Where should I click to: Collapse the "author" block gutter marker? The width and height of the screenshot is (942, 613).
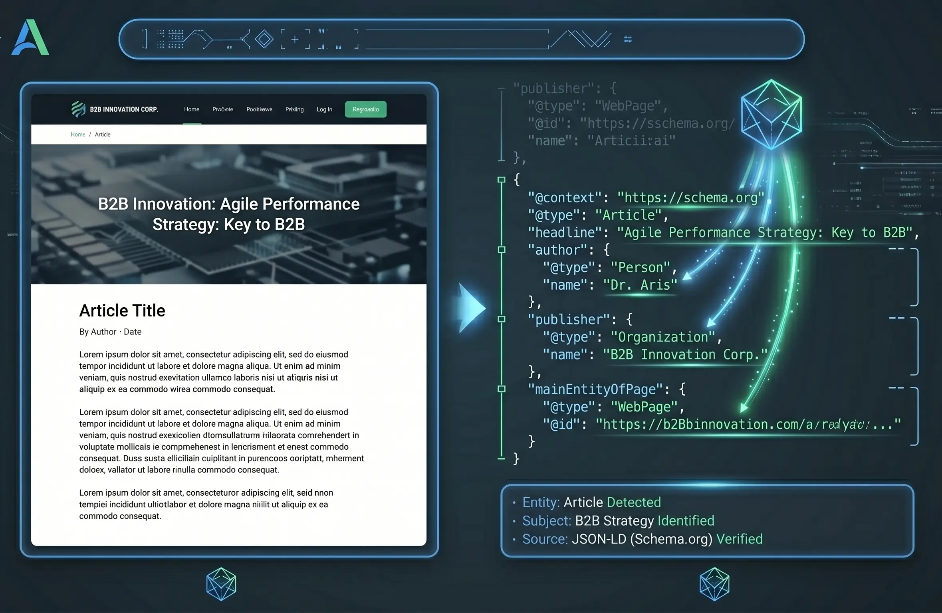(502, 250)
